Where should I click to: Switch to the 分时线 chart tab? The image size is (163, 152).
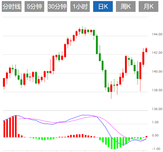coord(12,6)
